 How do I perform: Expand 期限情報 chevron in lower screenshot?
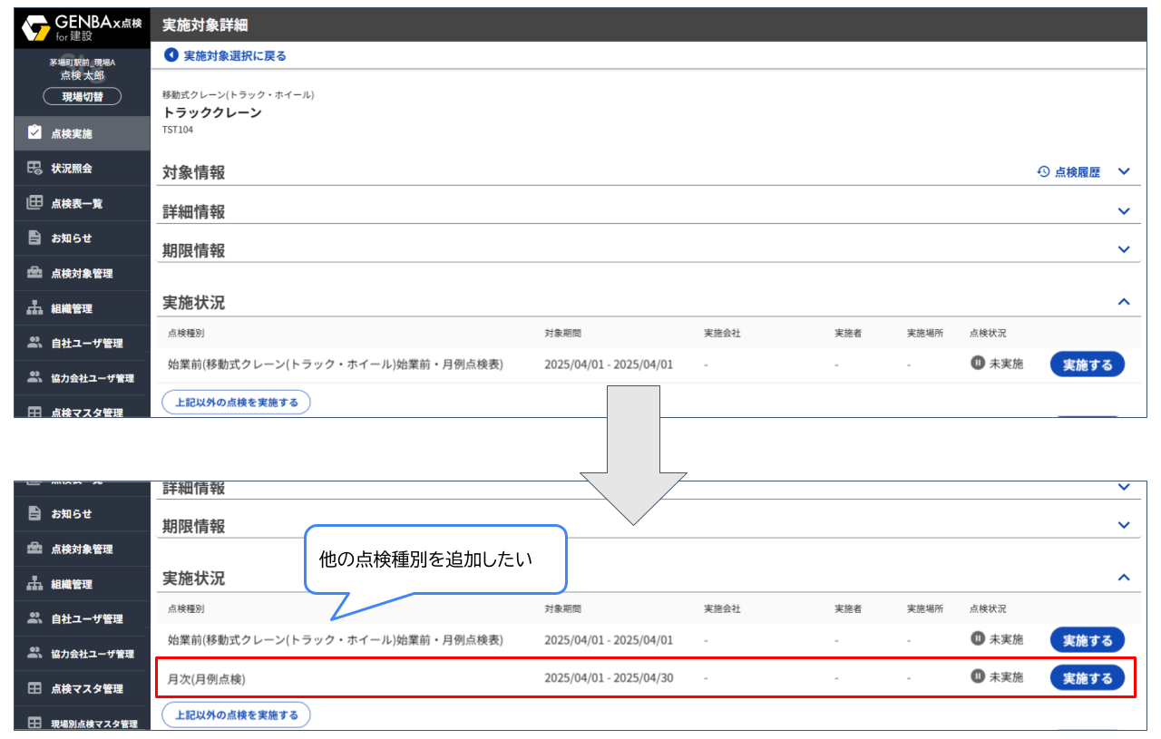1124,525
